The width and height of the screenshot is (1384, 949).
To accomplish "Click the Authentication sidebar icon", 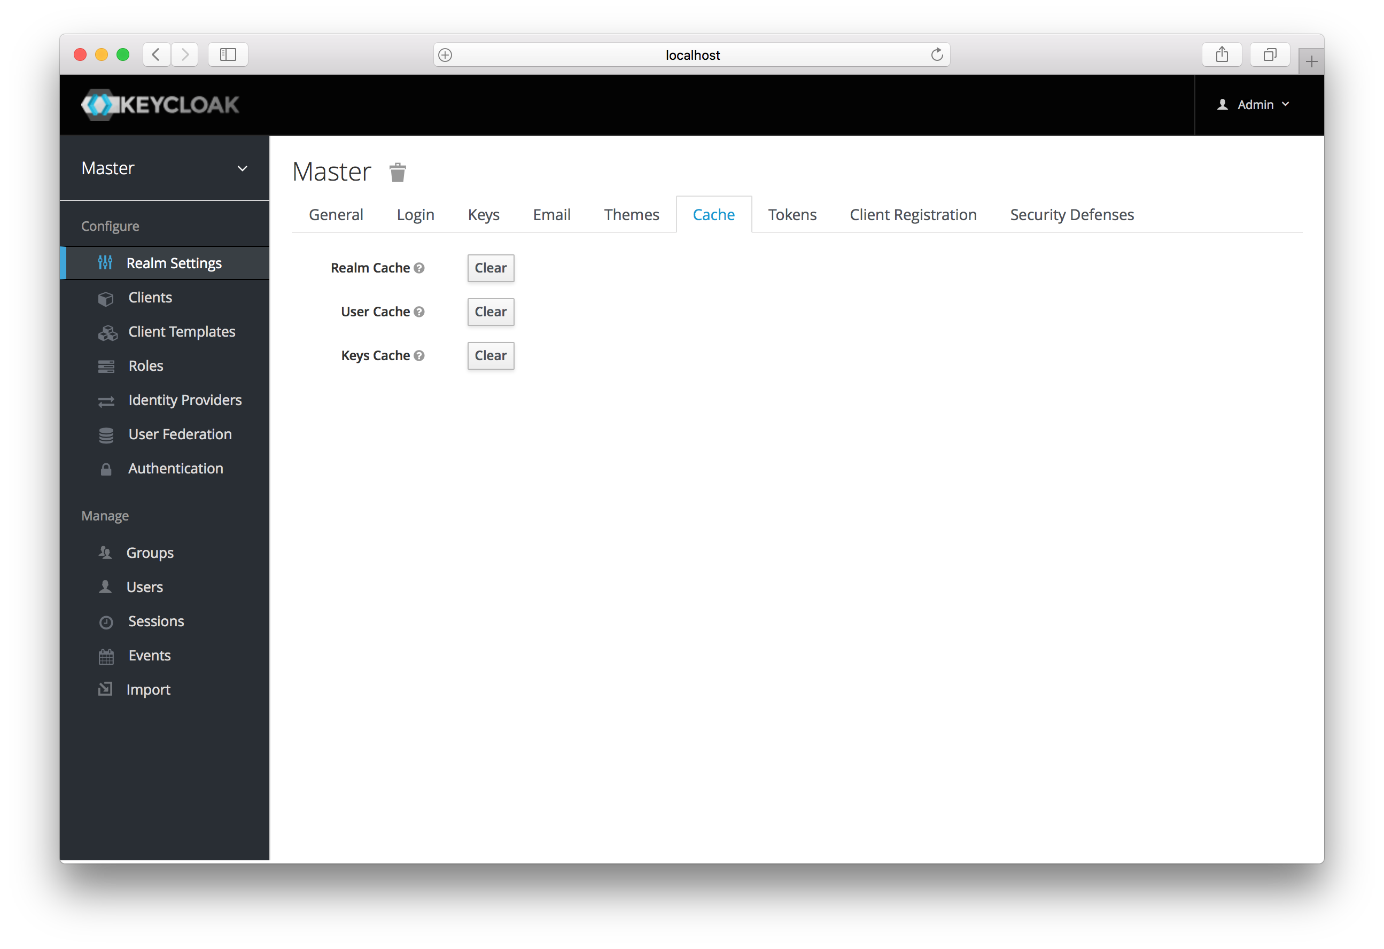I will point(106,468).
